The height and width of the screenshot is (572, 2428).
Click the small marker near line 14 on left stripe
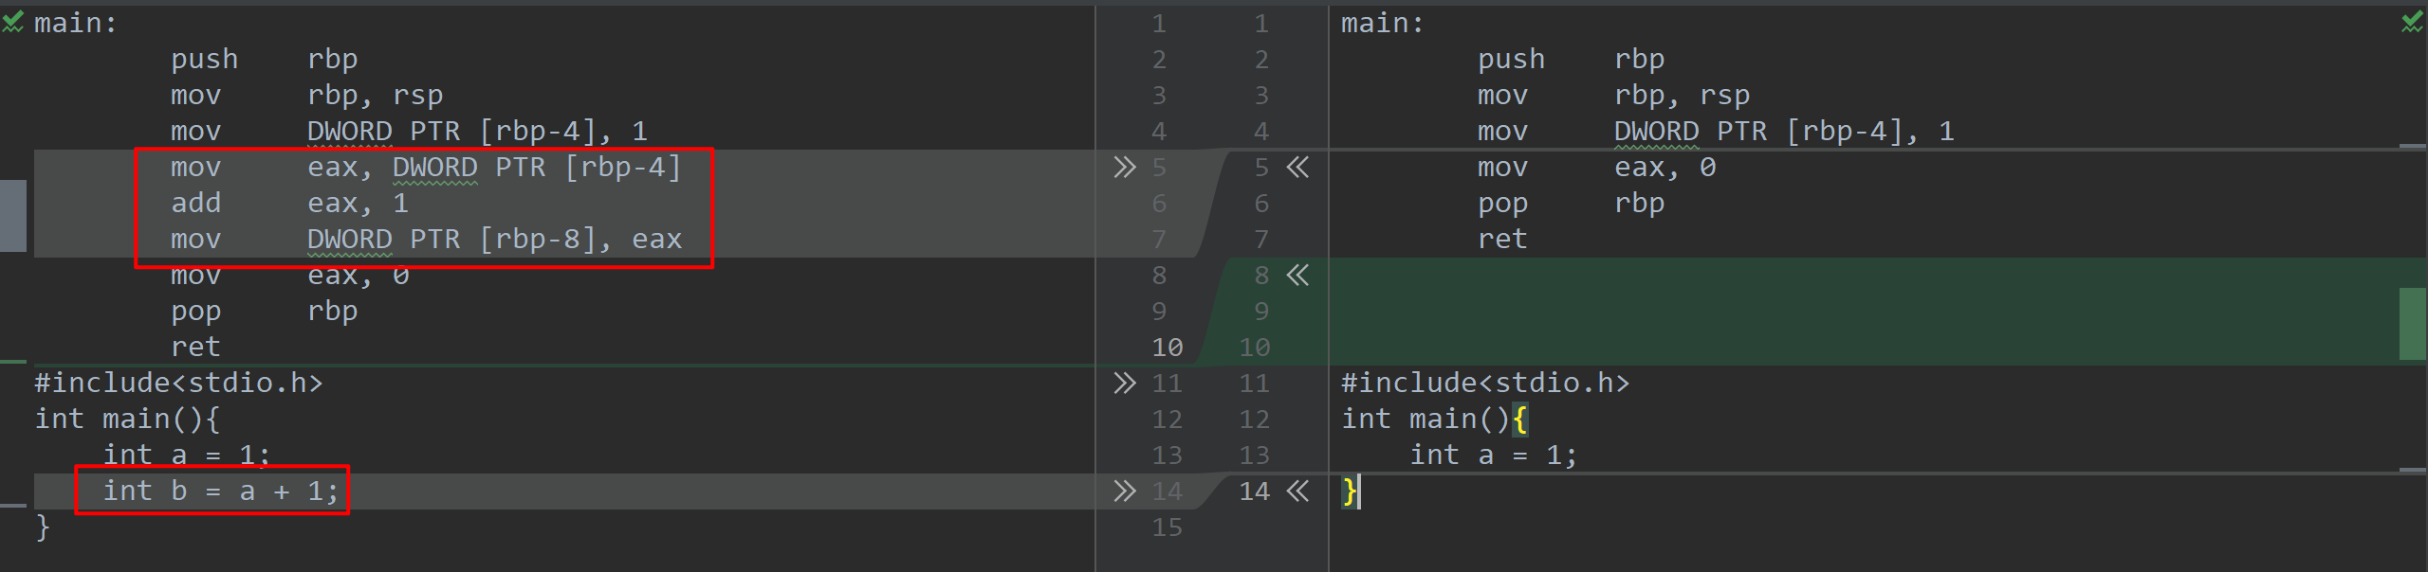coord(13,506)
